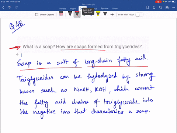Go back using the back arrow
Screen dimensions: 177x133
pos(3,8)
